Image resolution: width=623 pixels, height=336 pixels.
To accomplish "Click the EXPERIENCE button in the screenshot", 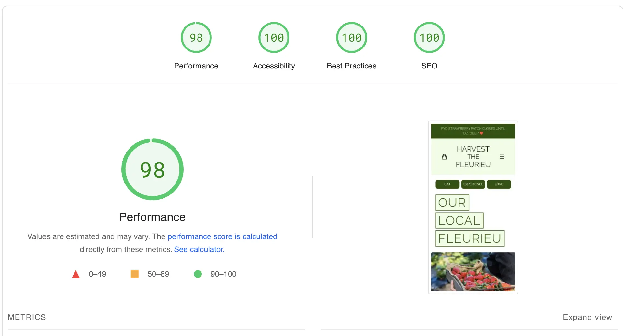I will click(x=473, y=184).
